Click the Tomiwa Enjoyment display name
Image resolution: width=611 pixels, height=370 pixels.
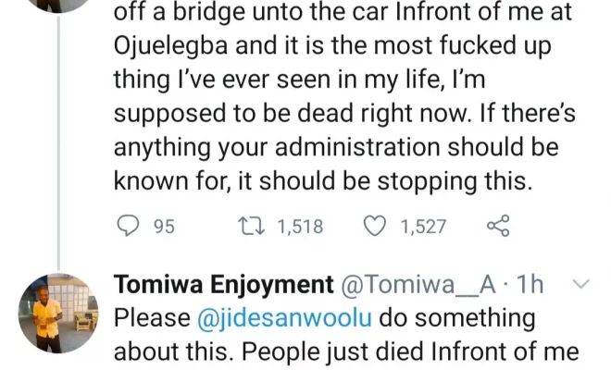[223, 286]
